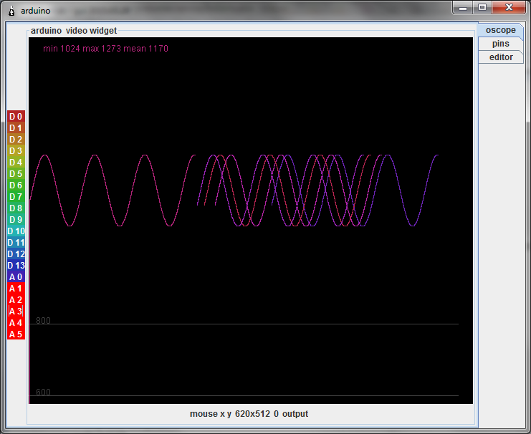Close the arduino window
The image size is (531, 434).
point(509,7)
